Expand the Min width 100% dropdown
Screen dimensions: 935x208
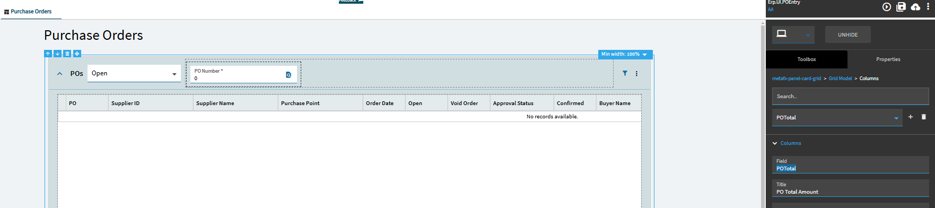[625, 54]
